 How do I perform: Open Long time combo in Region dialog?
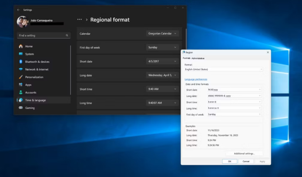coord(235,108)
